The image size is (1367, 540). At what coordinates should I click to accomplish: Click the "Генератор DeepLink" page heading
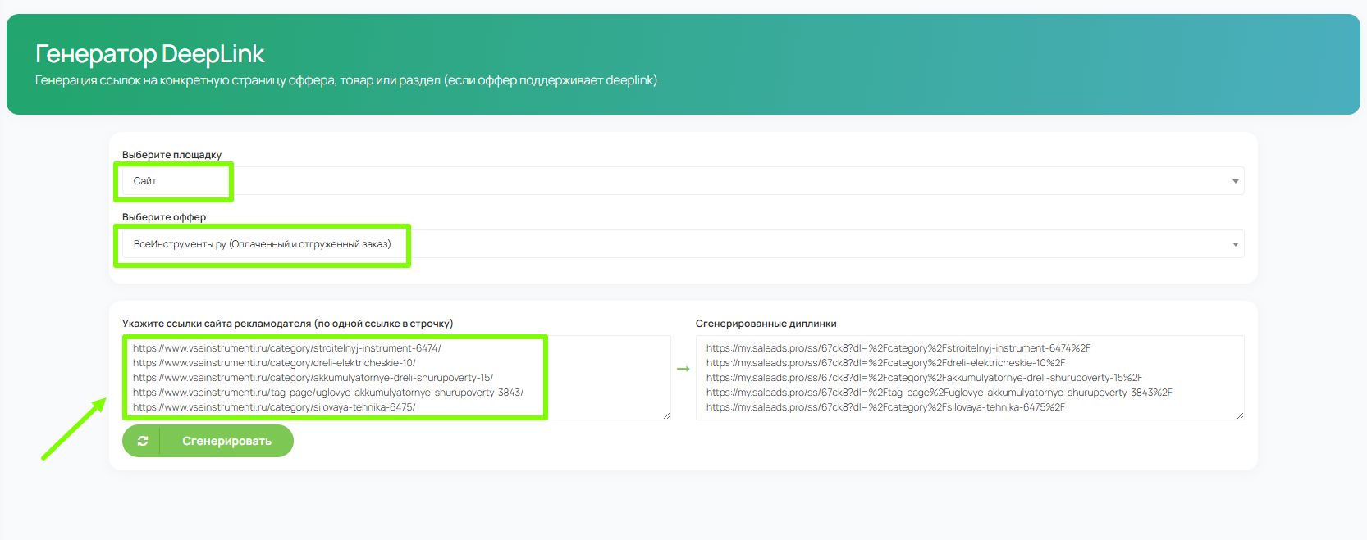[x=149, y=54]
